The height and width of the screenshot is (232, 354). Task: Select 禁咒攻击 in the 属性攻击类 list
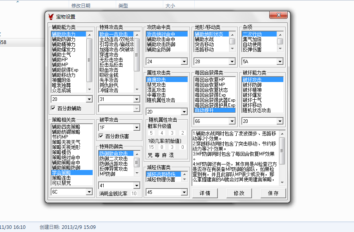(156, 85)
